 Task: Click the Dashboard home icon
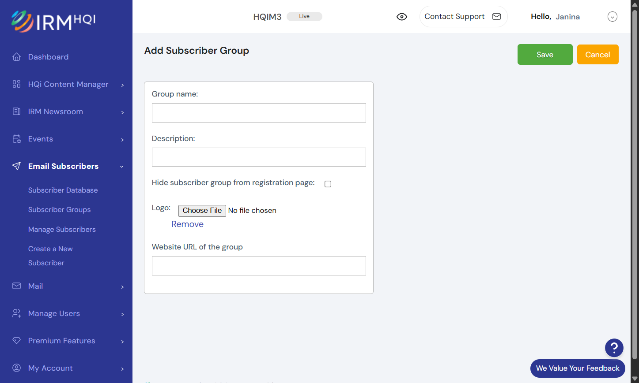click(17, 57)
